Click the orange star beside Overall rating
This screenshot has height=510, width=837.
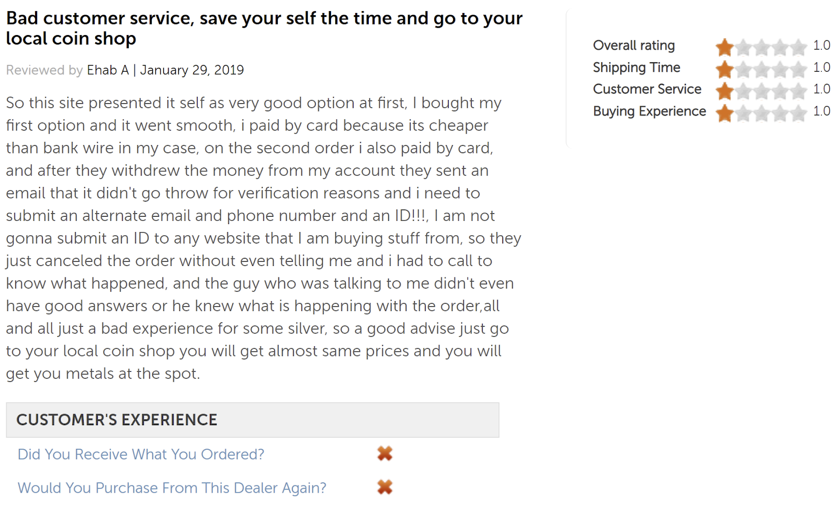point(725,48)
